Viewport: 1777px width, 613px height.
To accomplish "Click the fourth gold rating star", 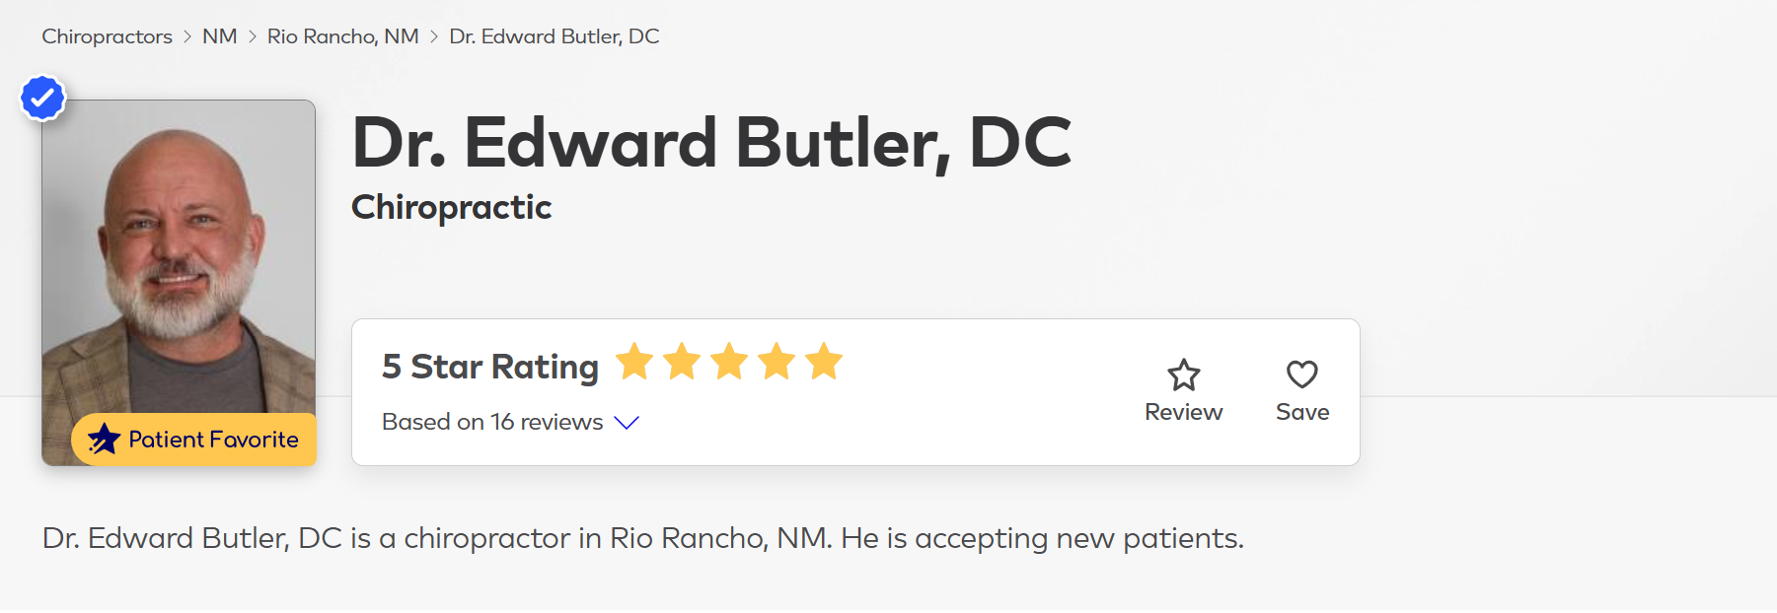I will click(777, 362).
